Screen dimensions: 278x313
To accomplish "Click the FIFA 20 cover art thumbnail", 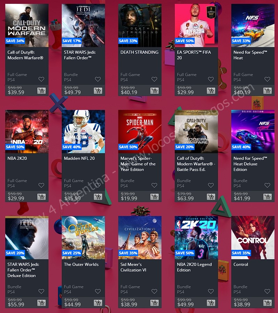I will click(x=196, y=25).
